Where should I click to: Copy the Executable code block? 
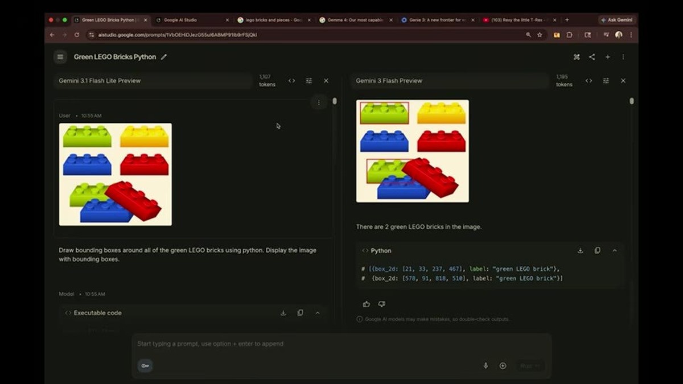[x=301, y=313]
